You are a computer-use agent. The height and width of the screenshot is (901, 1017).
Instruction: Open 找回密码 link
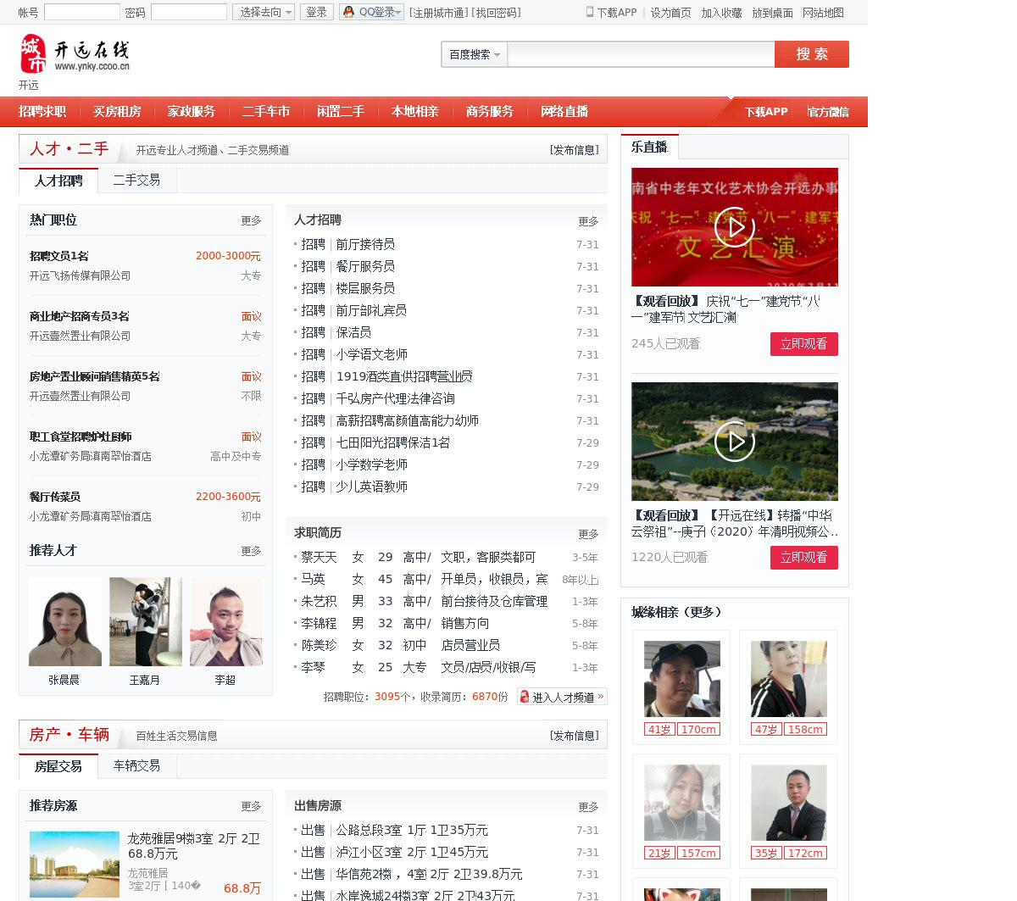point(497,13)
